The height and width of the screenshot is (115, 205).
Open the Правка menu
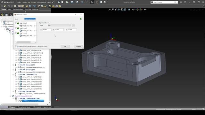click(24, 2)
